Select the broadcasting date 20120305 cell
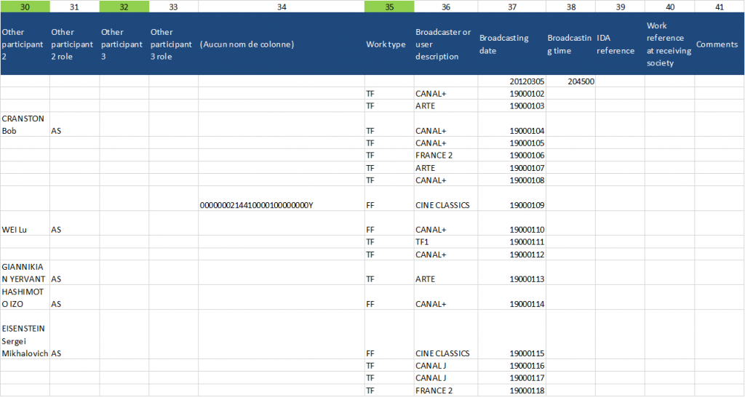745x397 pixels. (511, 81)
